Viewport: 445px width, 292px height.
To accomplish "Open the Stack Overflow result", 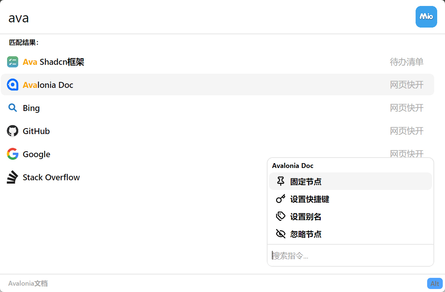I will tap(51, 177).
